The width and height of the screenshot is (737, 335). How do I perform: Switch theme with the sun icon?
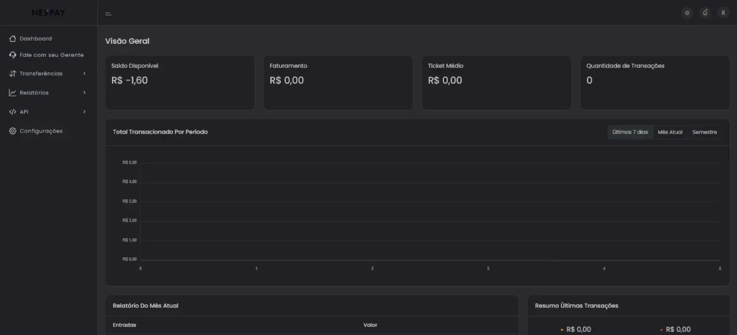tap(687, 13)
